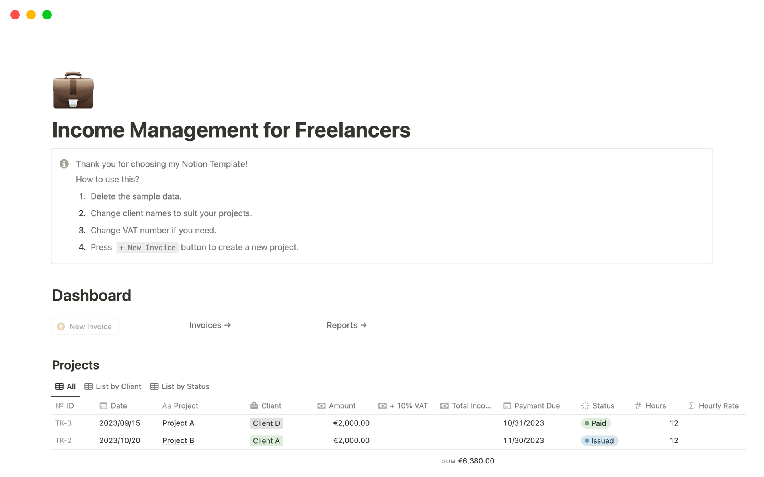Toggle the Issued status on TK-2

point(601,440)
